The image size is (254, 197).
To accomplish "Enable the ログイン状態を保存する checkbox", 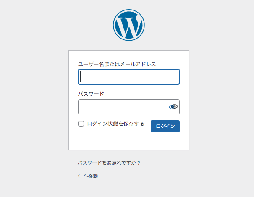I will [x=81, y=124].
